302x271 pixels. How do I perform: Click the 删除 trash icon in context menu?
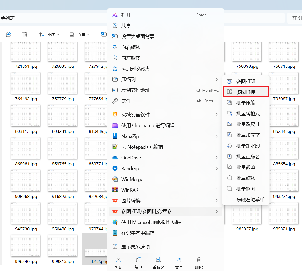199,260
